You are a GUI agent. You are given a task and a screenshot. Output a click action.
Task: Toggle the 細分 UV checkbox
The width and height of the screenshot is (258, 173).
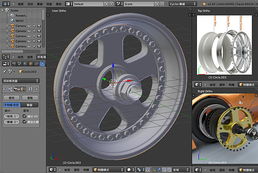[24, 116]
